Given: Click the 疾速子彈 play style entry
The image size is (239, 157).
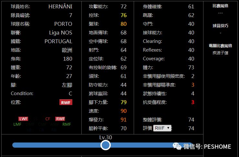Looking at the screenshot, I should 220,53.
